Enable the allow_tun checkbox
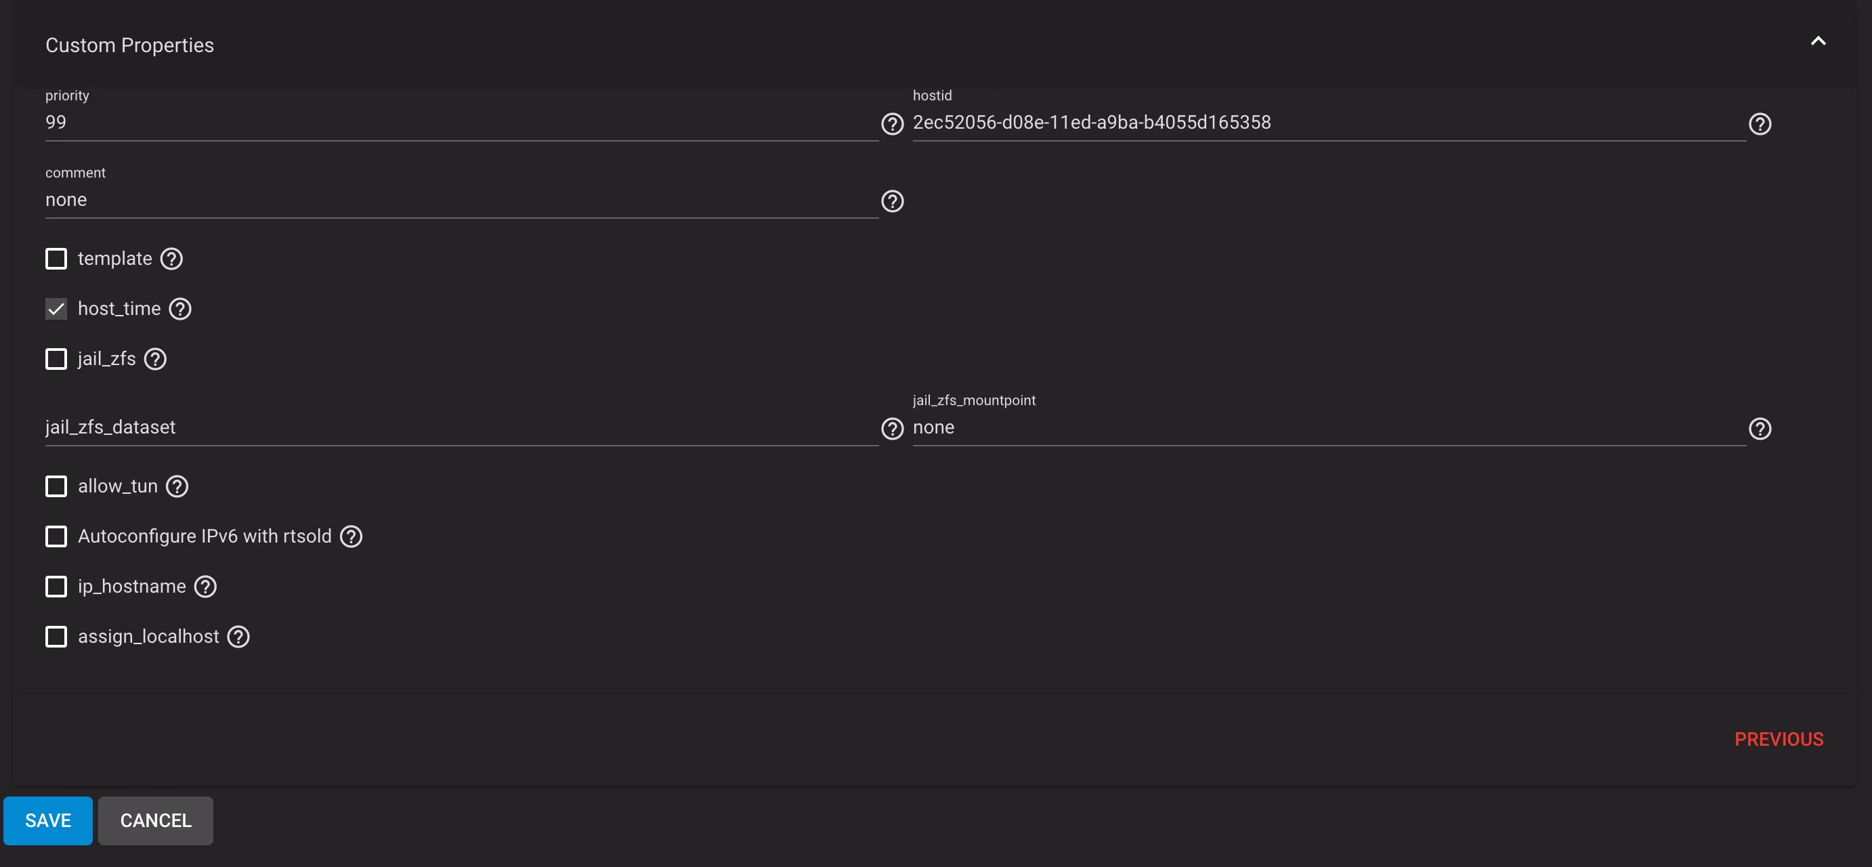Screen dimensions: 1872x867 click(56, 486)
